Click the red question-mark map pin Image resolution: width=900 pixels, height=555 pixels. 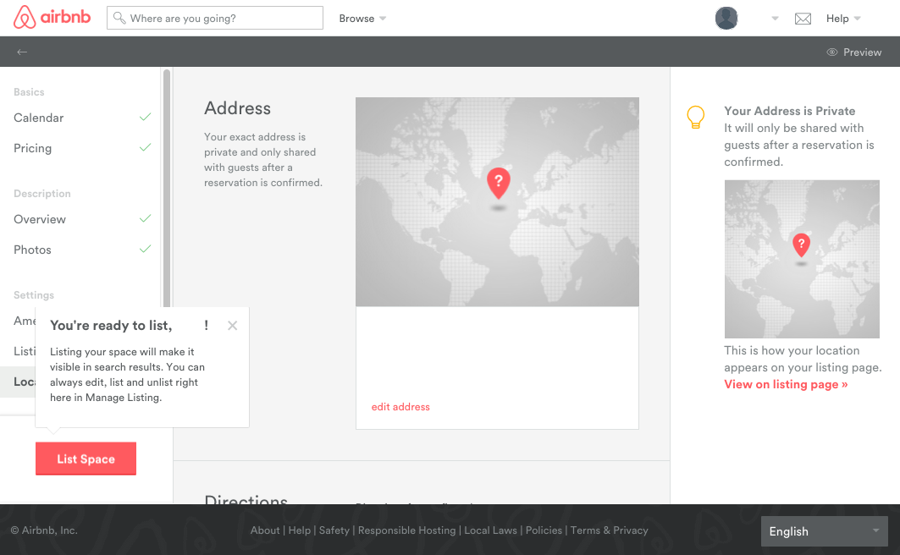coord(498,182)
